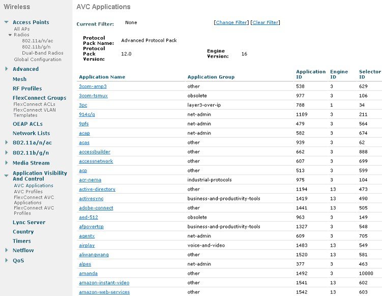Expand the Advanced section arrow
The width and height of the screenshot is (382, 296).
coord(7,69)
